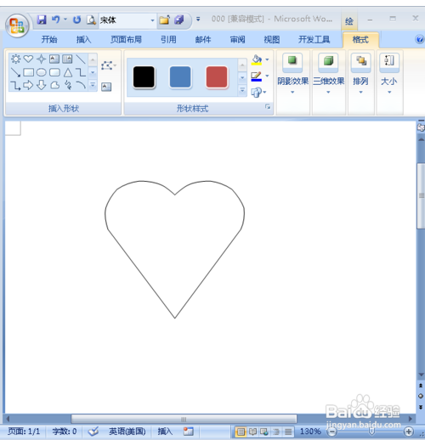Open the Office button menu

(x=17, y=25)
